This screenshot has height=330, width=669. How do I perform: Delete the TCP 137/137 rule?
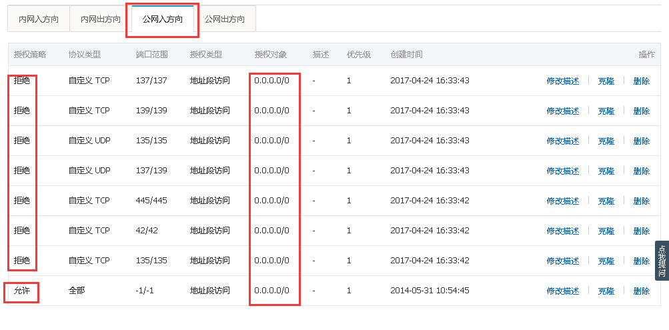641,81
